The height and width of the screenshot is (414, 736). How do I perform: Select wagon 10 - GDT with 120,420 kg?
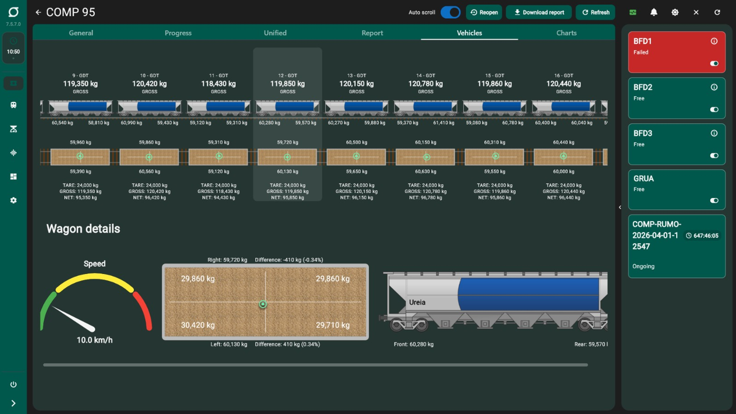150,124
